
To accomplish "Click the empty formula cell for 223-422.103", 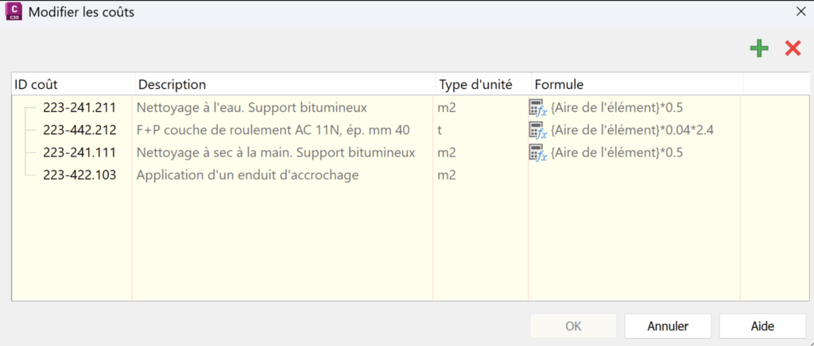I will pyautogui.click(x=634, y=175).
